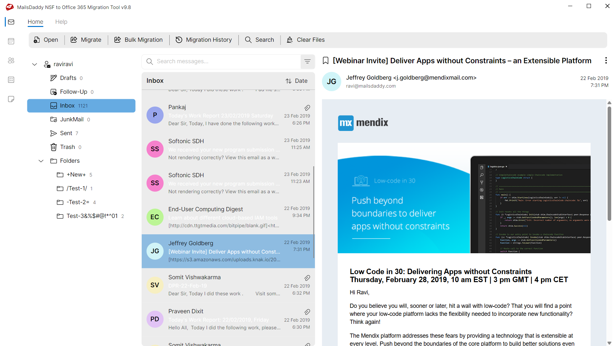
Task: Click the JG sender avatar in preview
Action: pyautogui.click(x=331, y=82)
